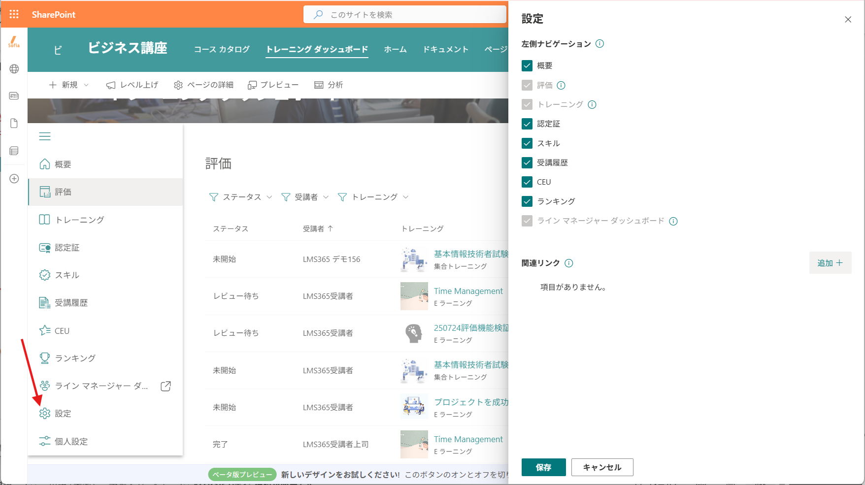The image size is (865, 485).
Task: Uncheck the ランキング checkbox
Action: click(x=527, y=201)
